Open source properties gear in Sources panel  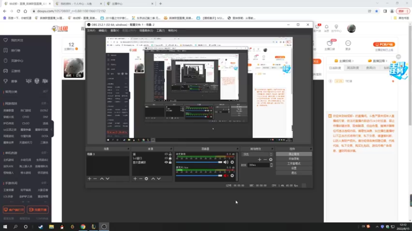tap(146, 179)
